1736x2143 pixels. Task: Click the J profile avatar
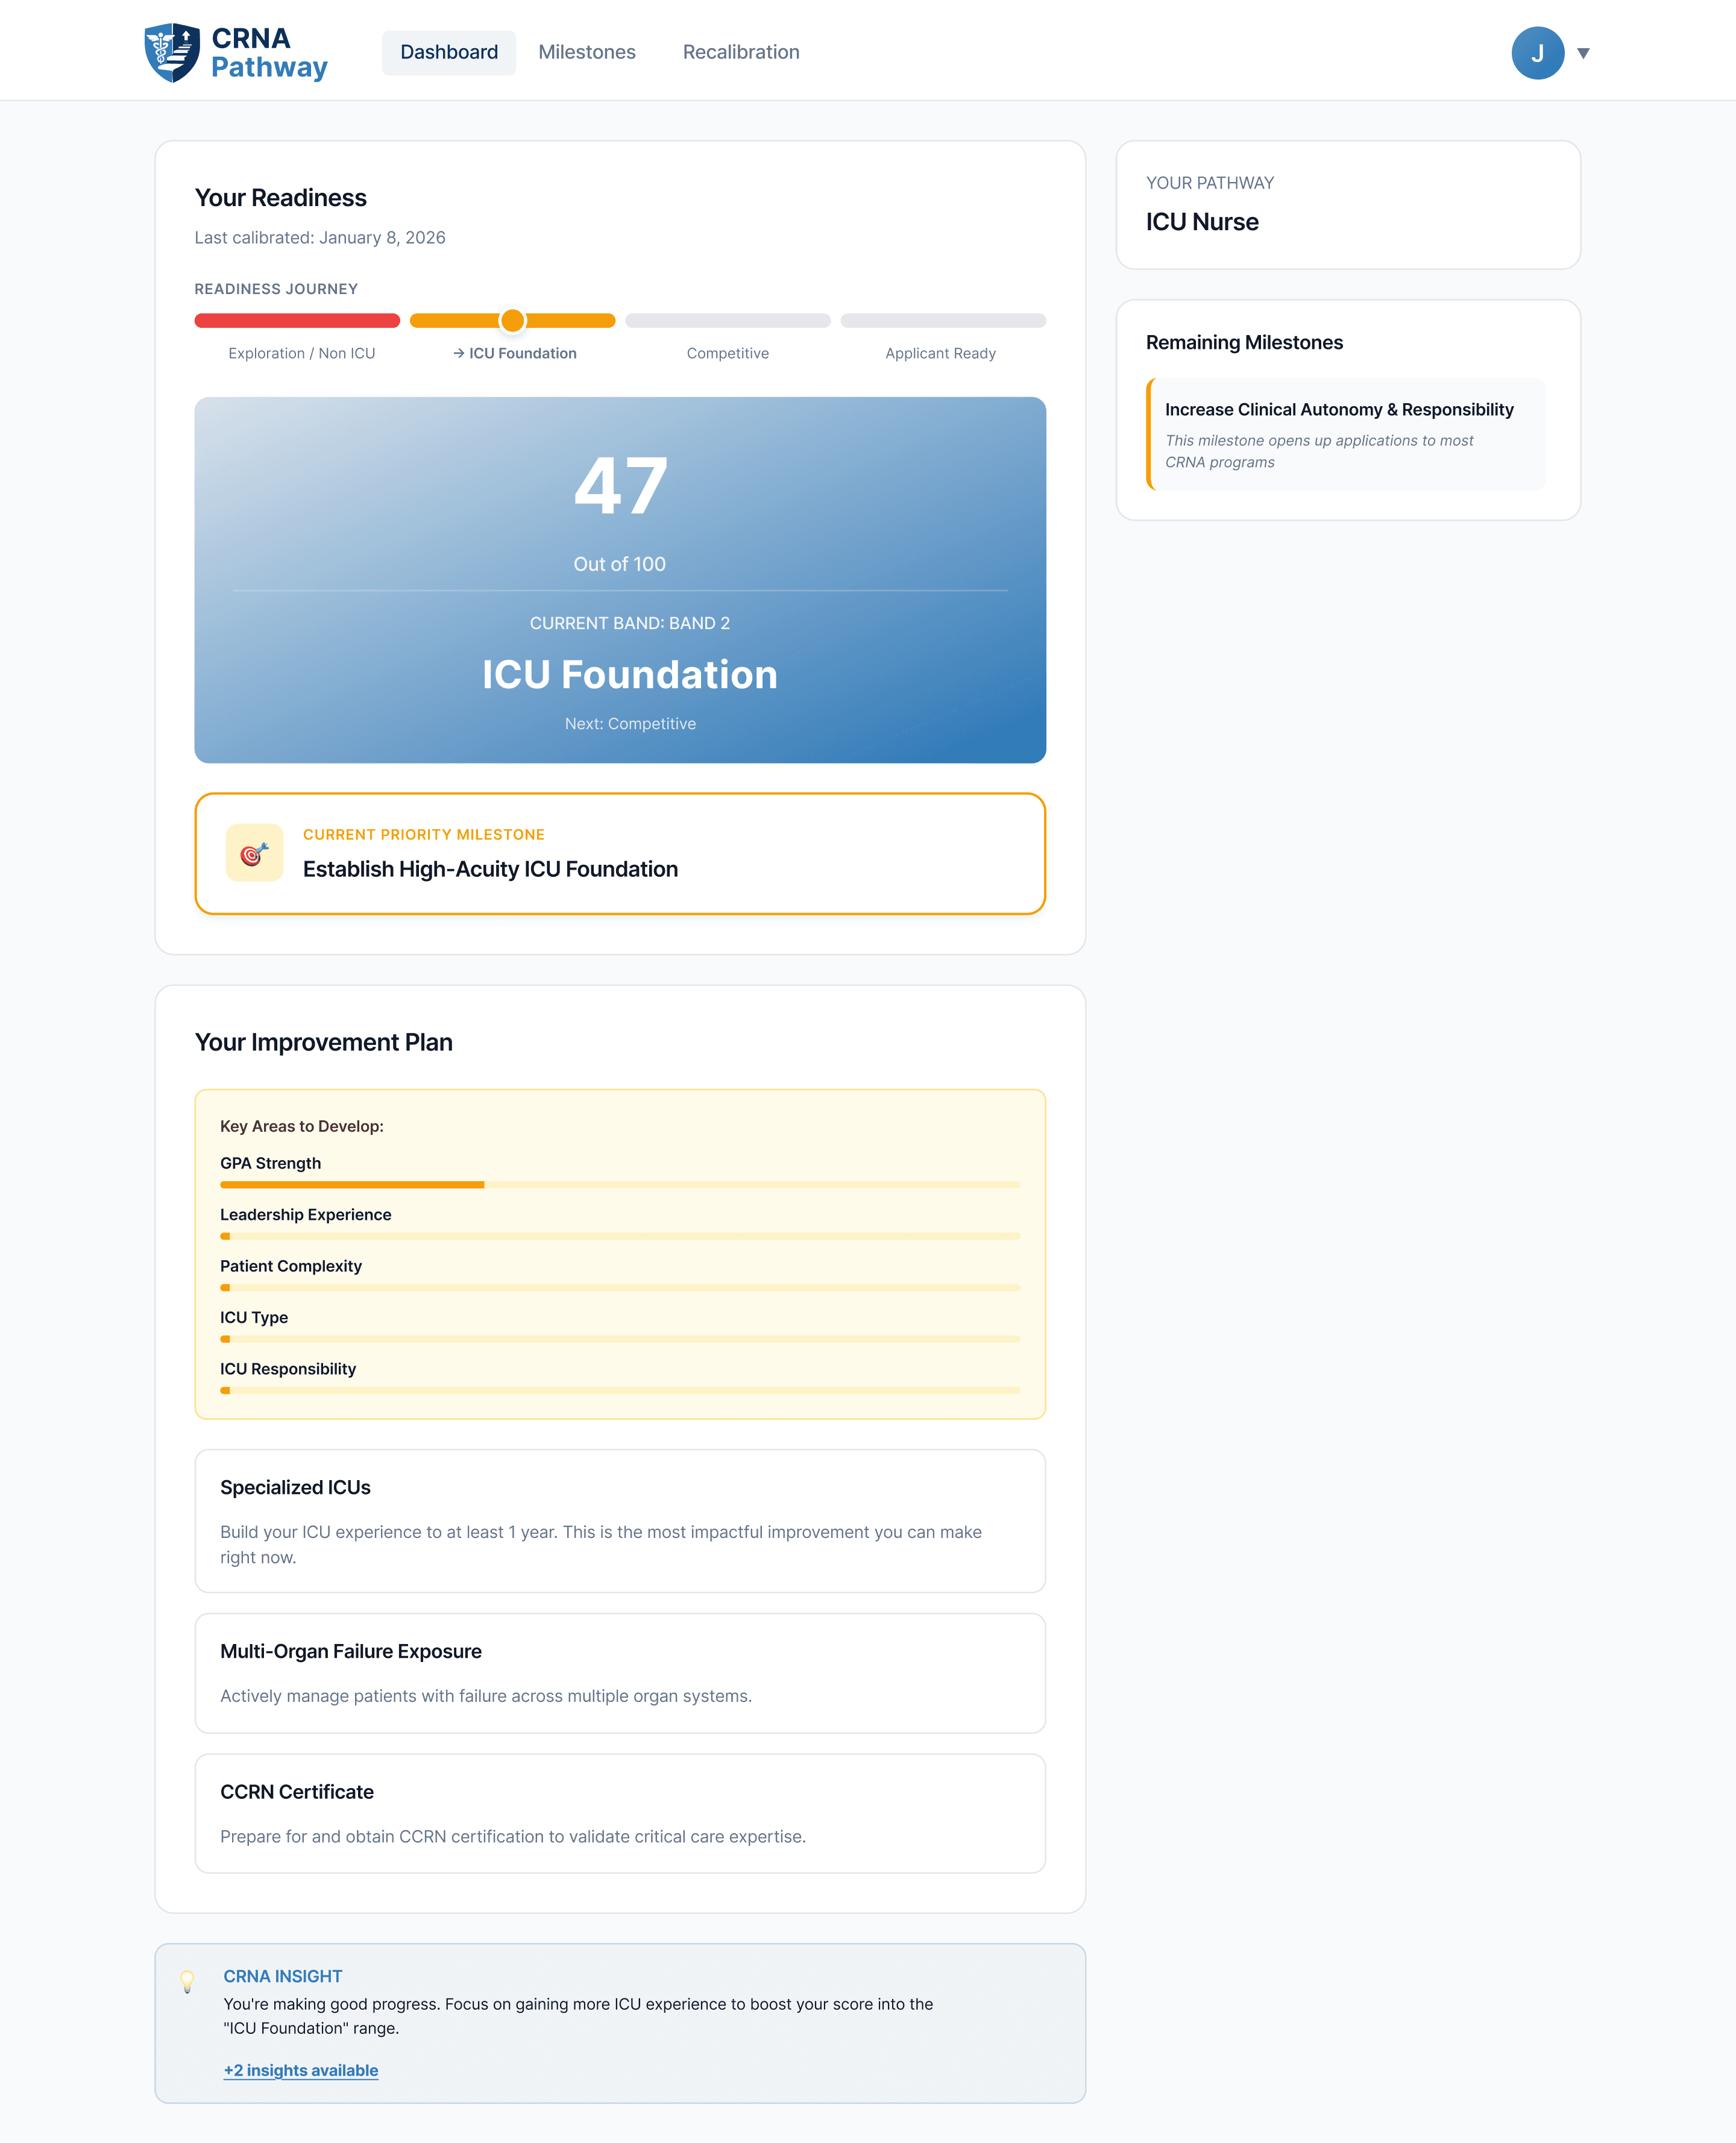[1537, 52]
